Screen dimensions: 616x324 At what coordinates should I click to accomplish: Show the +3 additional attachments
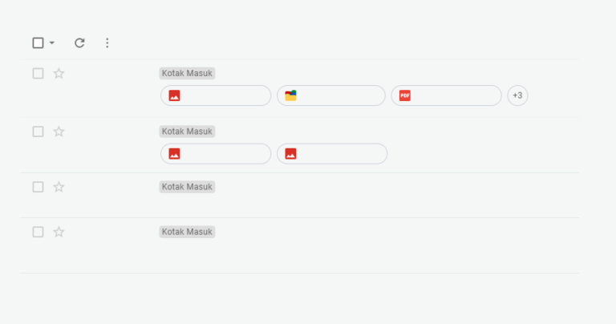pos(517,95)
